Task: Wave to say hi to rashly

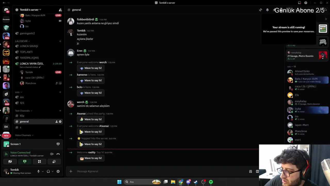Action: click(x=91, y=158)
